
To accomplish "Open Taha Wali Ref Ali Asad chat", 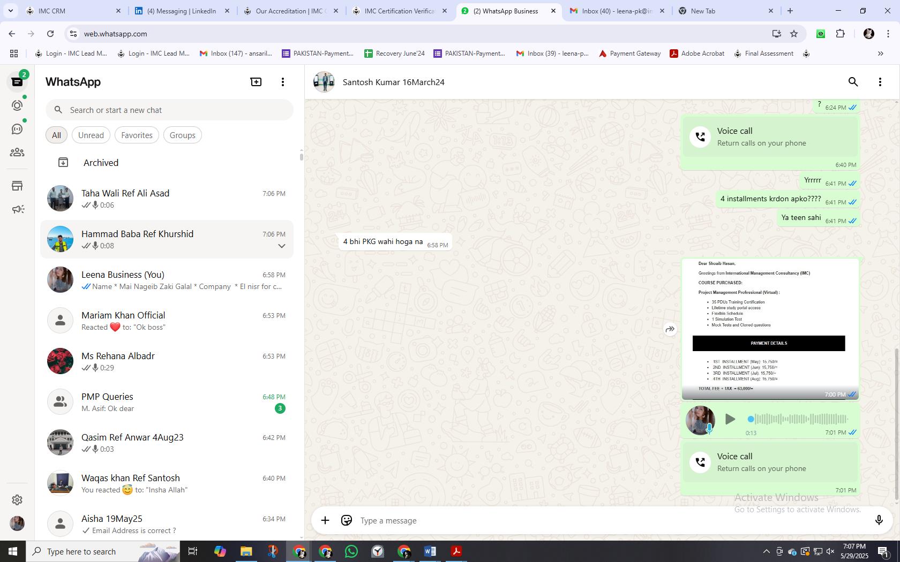I will 167,199.
